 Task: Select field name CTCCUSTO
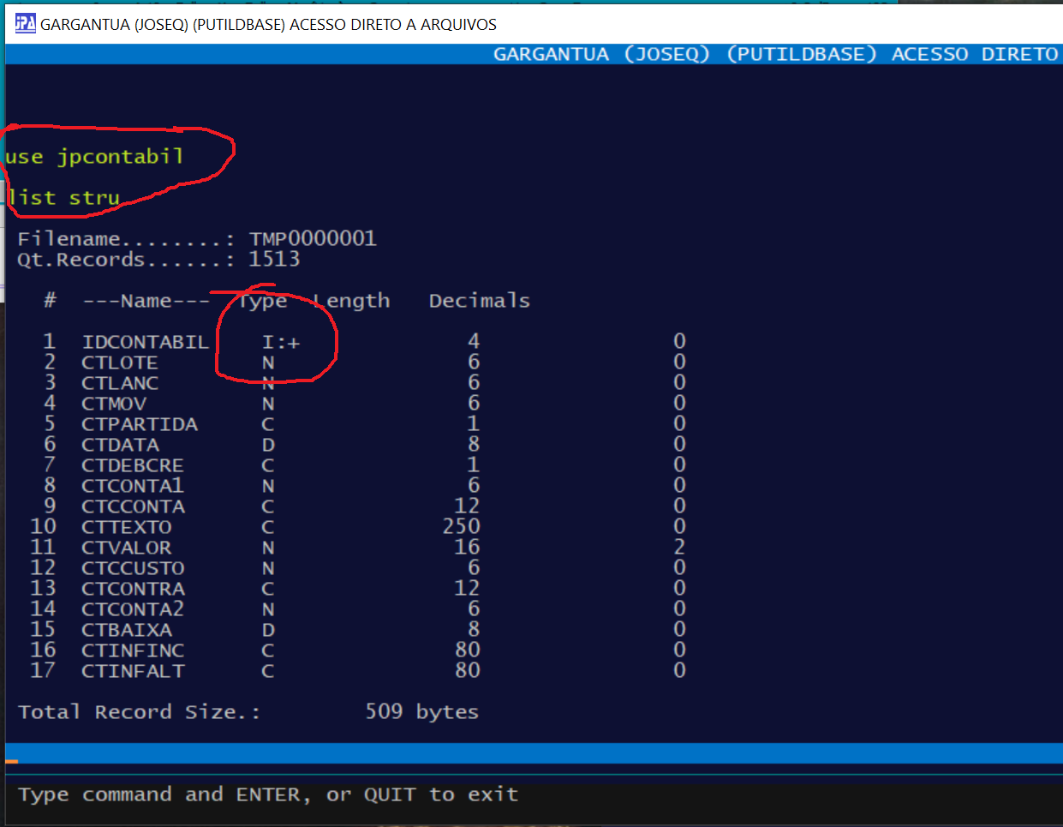[134, 568]
